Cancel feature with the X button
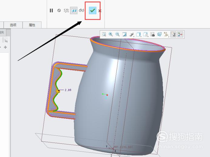The width and height of the screenshot is (210, 157). click(x=100, y=11)
